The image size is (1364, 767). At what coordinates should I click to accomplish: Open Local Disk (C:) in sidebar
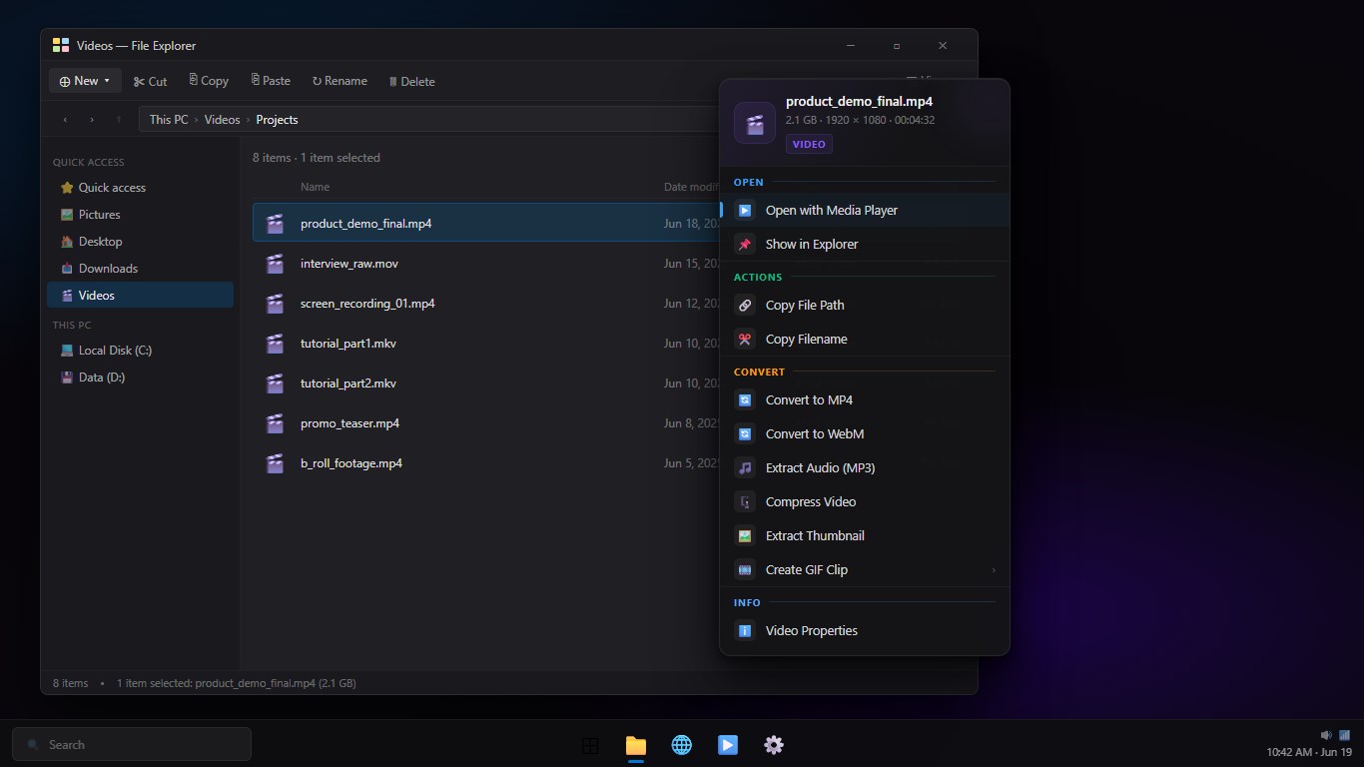(x=140, y=351)
